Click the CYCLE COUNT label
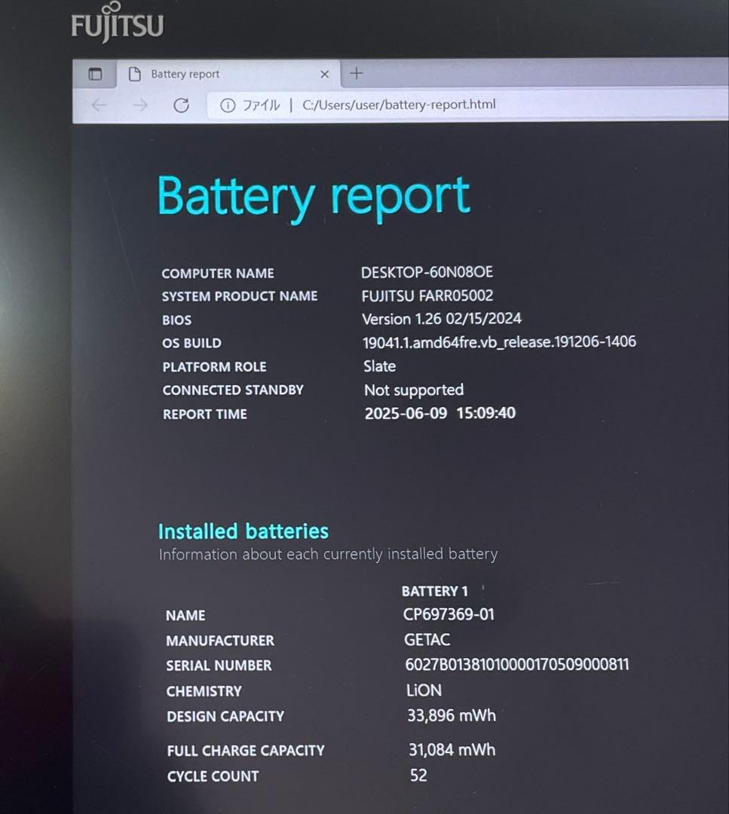This screenshot has height=814, width=729. [213, 776]
